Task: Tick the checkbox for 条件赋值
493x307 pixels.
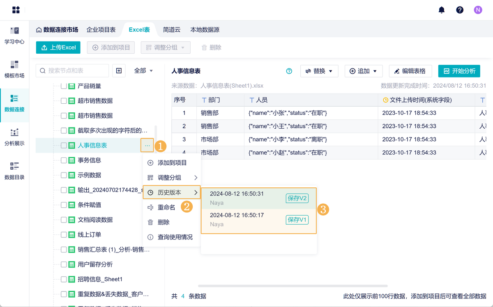Action: [x=64, y=205]
